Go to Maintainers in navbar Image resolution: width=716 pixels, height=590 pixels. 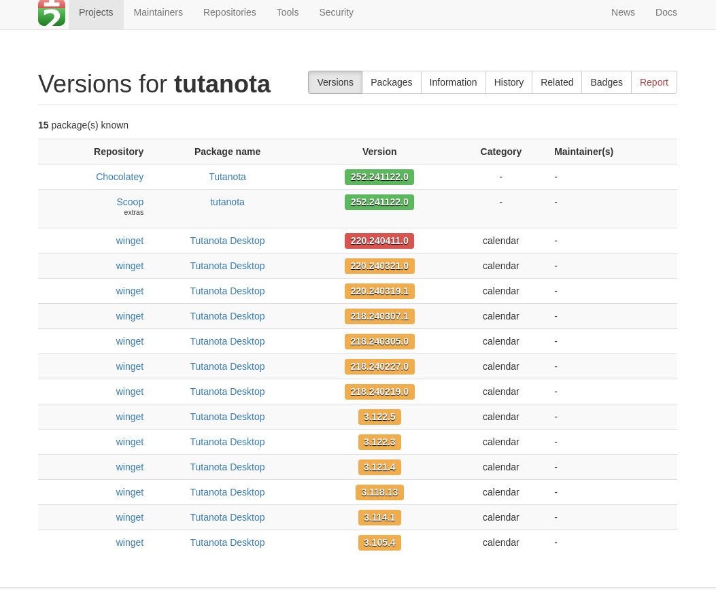[158, 12]
